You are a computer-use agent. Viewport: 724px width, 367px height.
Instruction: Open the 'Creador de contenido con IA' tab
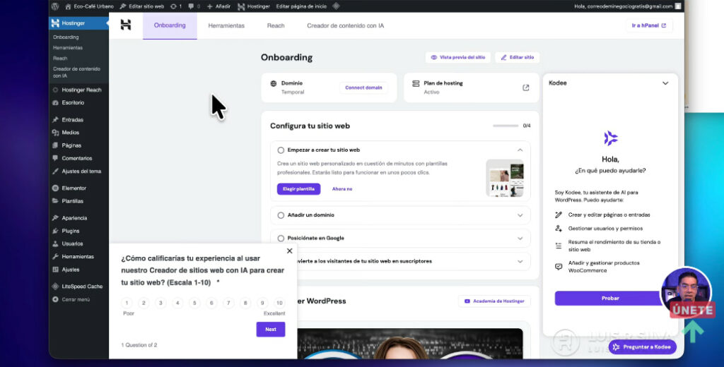[x=345, y=25]
